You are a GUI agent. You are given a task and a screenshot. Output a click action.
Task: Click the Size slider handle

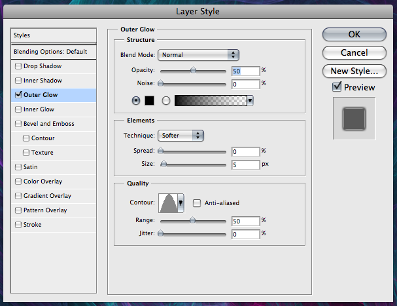pos(164,164)
